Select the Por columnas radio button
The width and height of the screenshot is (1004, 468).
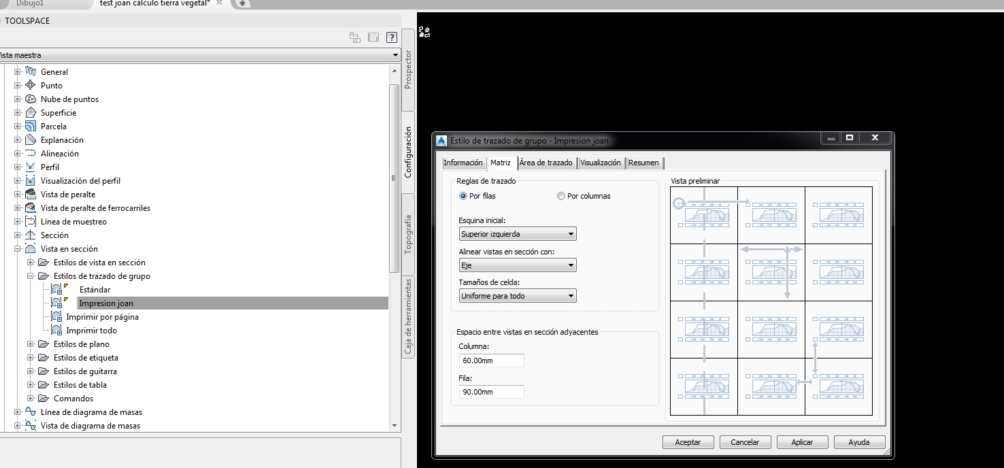click(560, 196)
